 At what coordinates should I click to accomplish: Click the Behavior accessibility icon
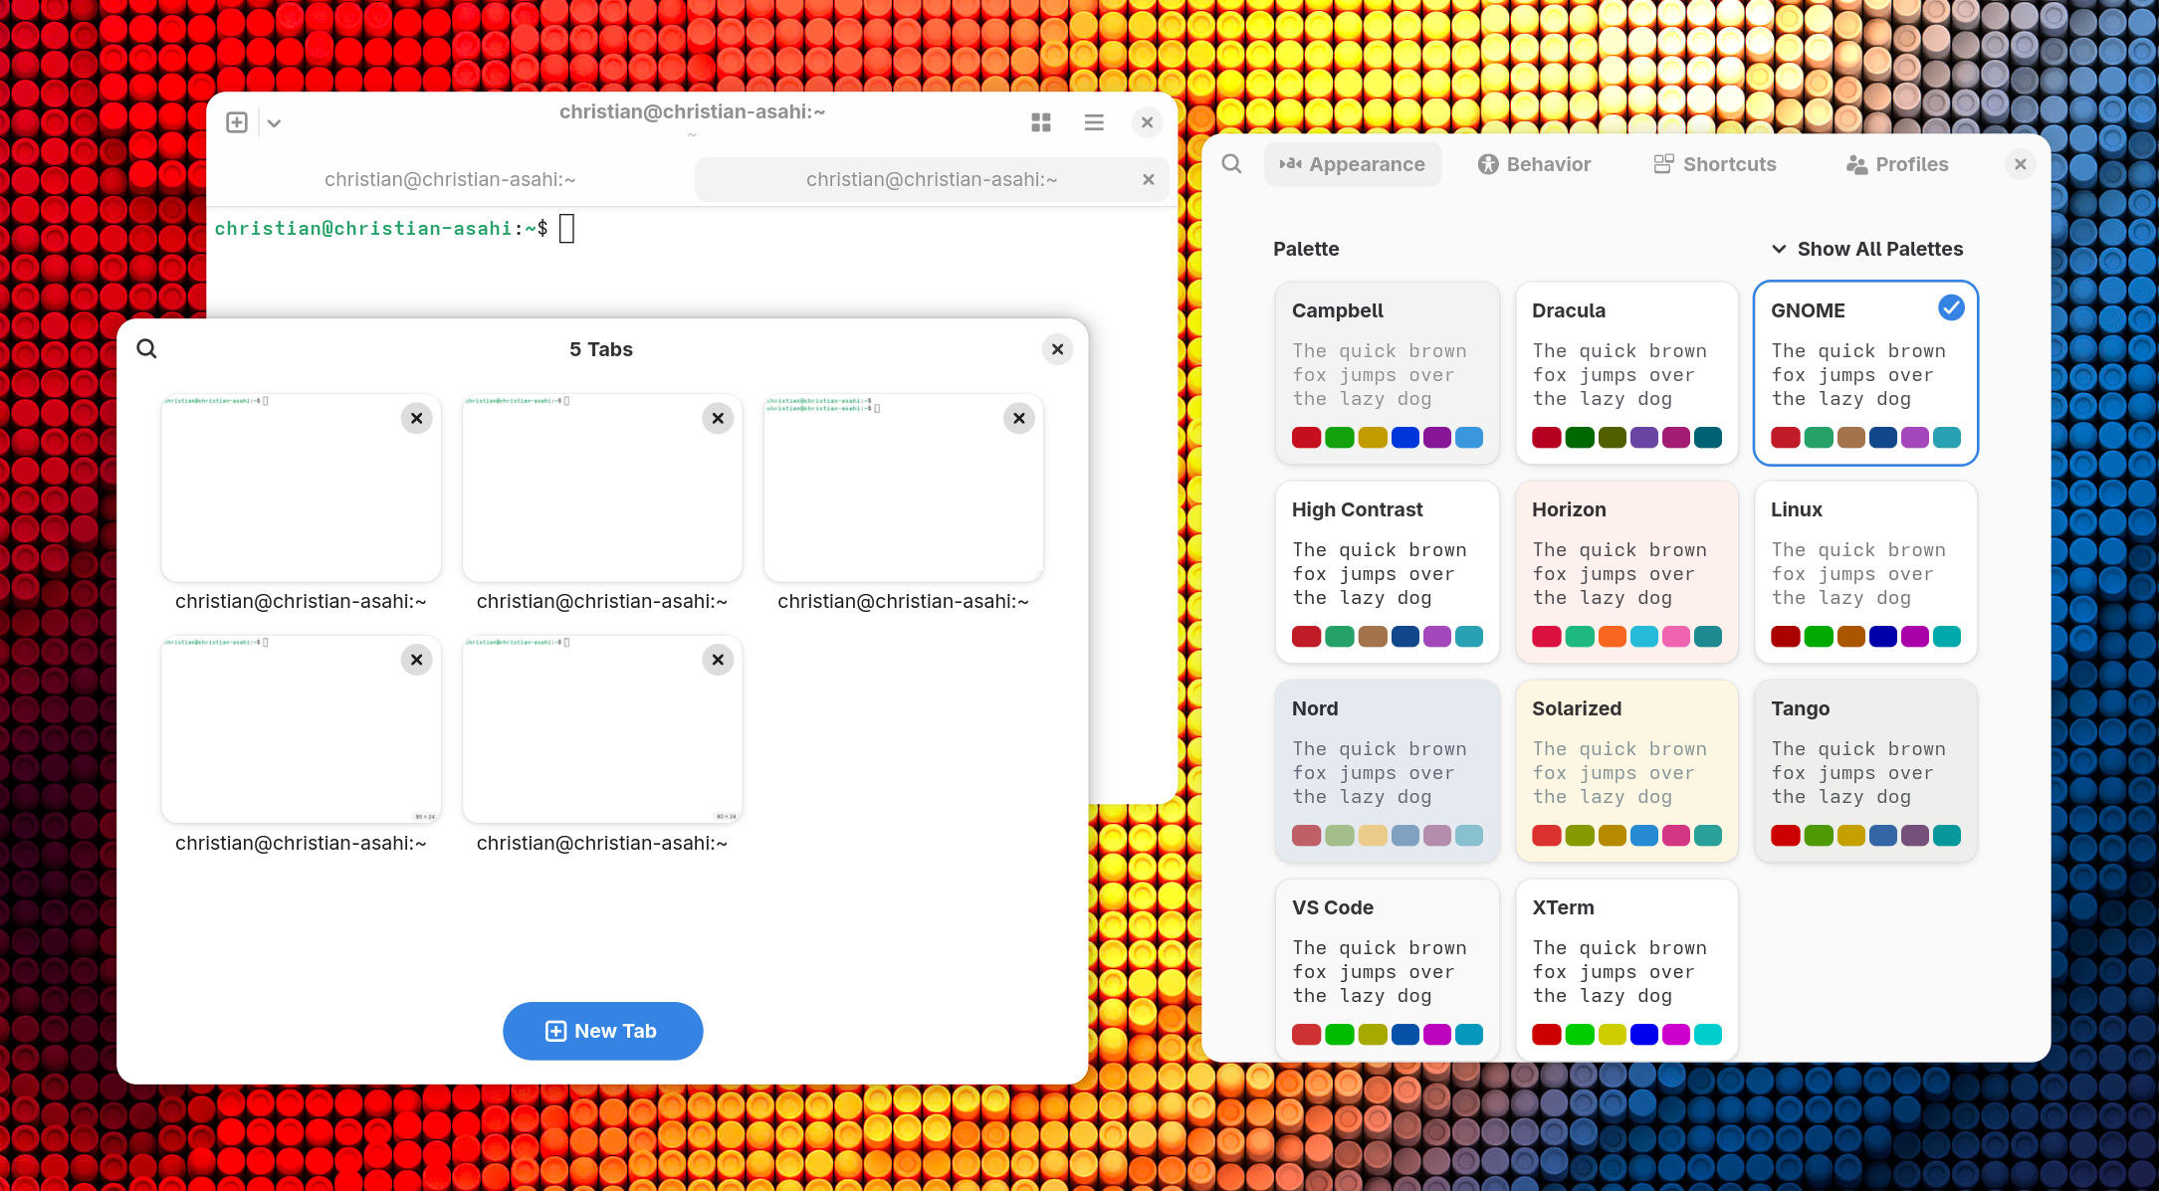pyautogui.click(x=1489, y=163)
